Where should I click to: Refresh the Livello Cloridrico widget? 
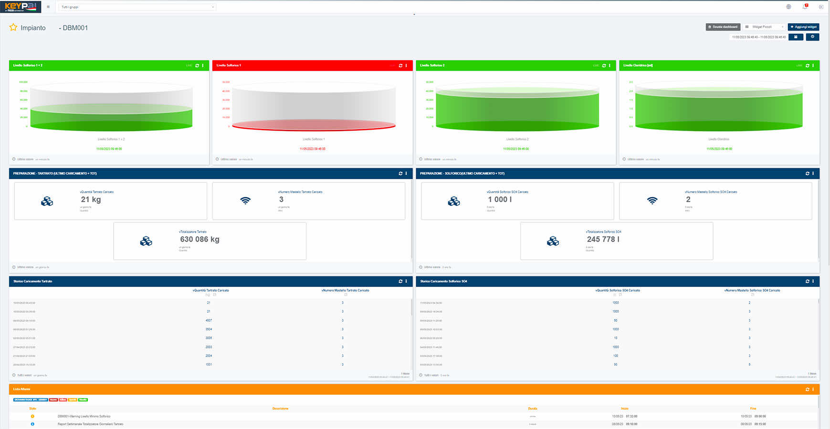point(807,65)
